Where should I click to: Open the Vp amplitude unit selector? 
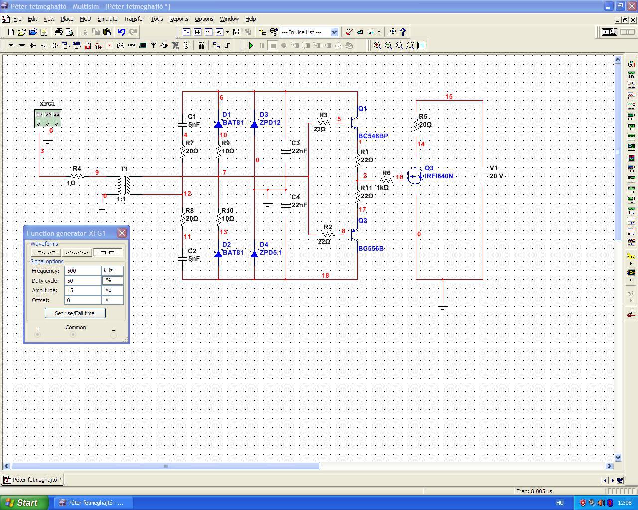pos(112,290)
